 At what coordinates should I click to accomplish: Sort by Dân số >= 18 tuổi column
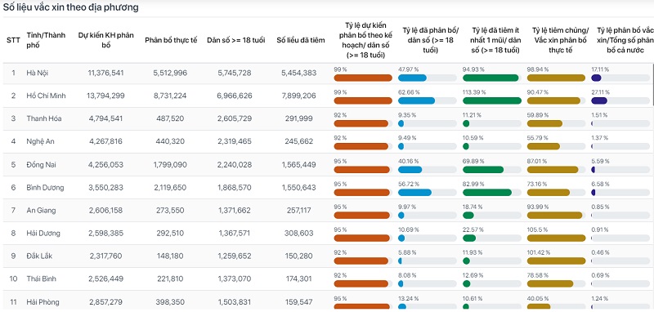[235, 40]
